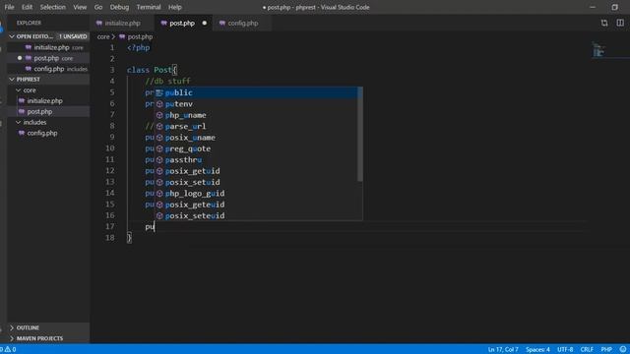The image size is (630, 354).
Task: Choose the 'php_uname' autocomplete suggestion
Action: pyautogui.click(x=256, y=115)
